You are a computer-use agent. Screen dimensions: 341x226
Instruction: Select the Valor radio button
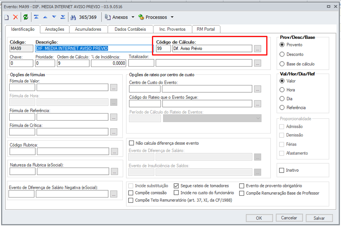point(282,81)
